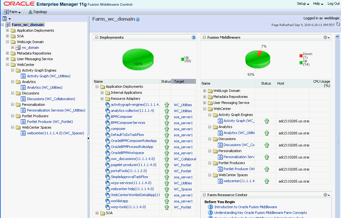Click Activity Graph (WC_Utilities) target icon in tree
Viewport: 341px width, 218px height.
[x=23, y=76]
